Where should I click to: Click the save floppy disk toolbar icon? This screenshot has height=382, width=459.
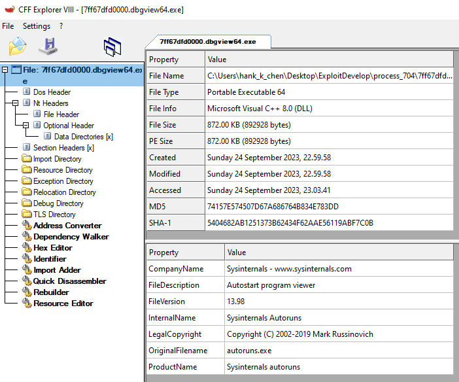pyautogui.click(x=48, y=46)
